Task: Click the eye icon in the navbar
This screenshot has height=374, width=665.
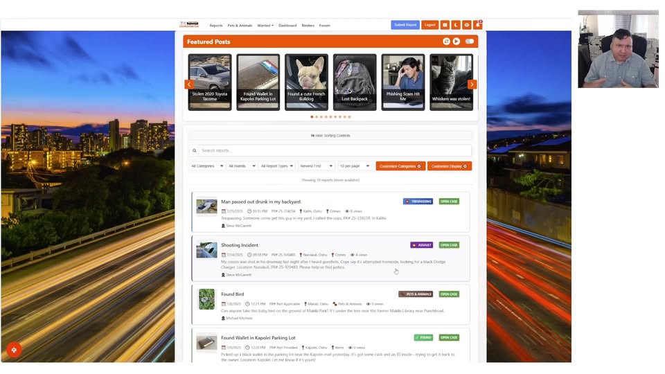Action: (467, 25)
